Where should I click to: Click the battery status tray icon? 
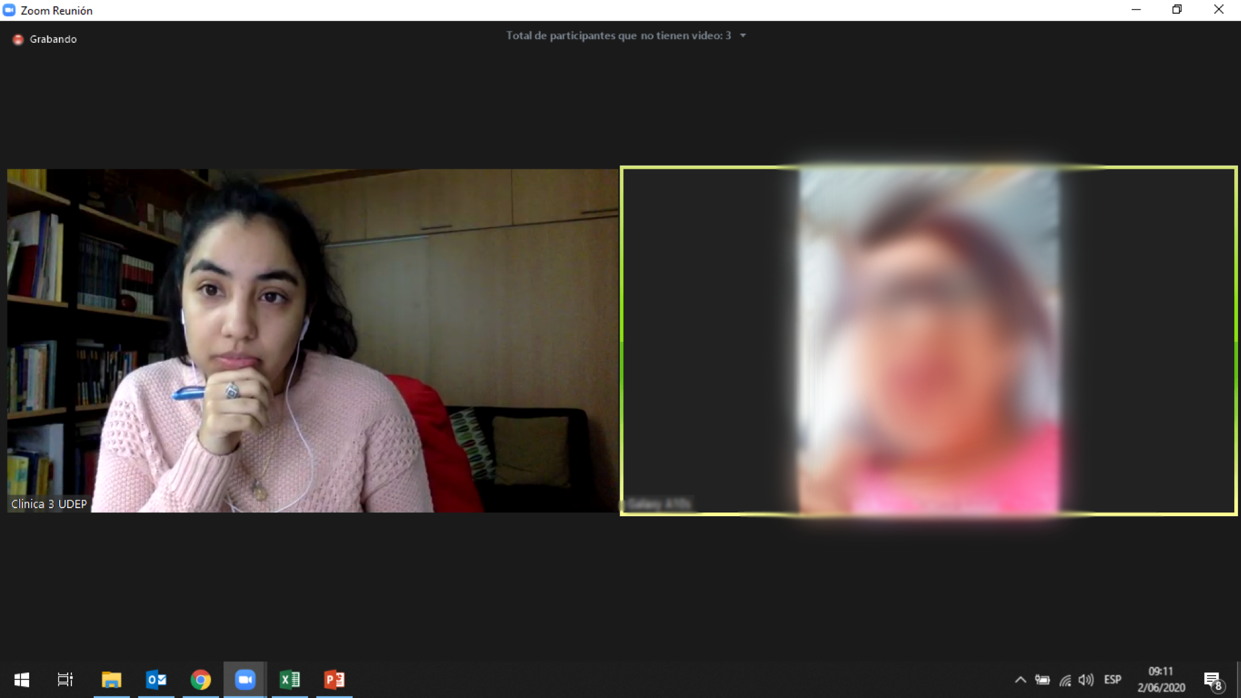(1042, 679)
